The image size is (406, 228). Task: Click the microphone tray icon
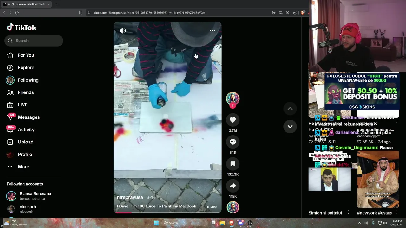(x=373, y=223)
